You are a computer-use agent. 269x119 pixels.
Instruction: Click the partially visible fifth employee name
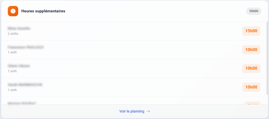[22, 103]
